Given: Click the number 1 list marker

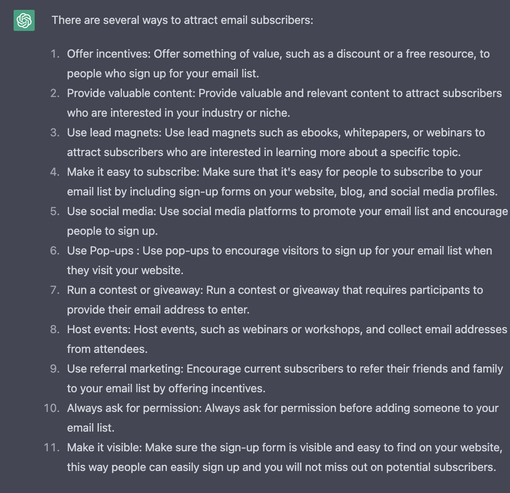Looking at the screenshot, I should point(55,53).
